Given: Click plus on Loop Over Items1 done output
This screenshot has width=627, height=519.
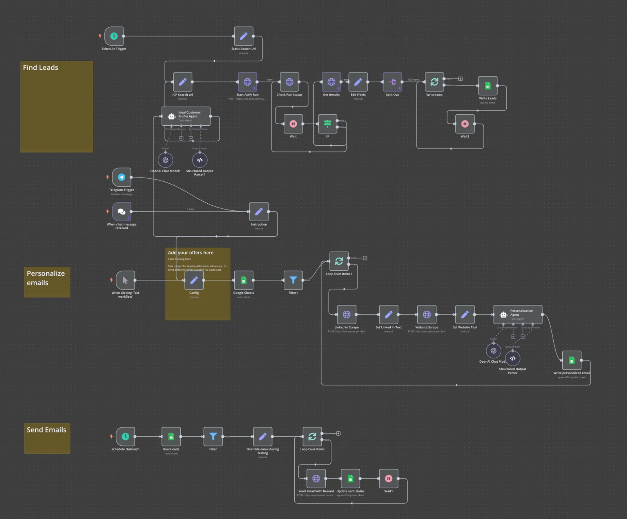Looking at the screenshot, I should click(x=365, y=258).
